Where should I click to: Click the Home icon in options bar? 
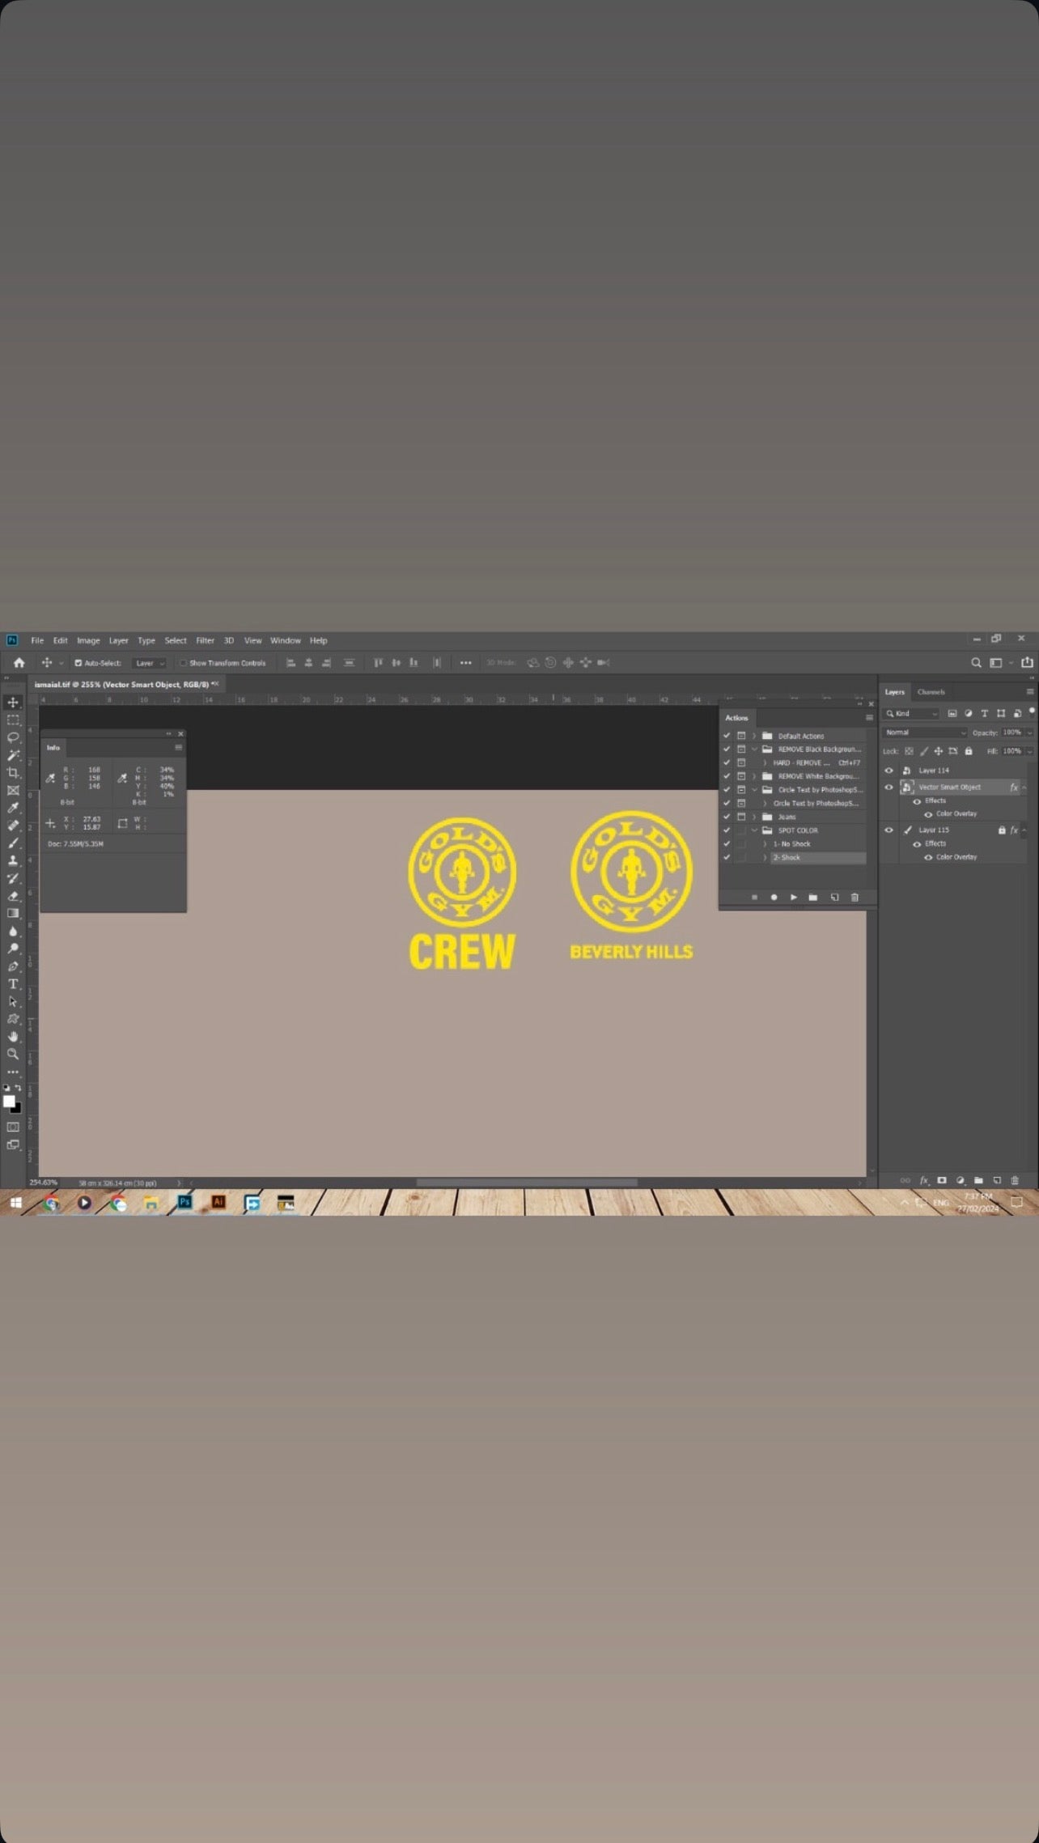[19, 663]
